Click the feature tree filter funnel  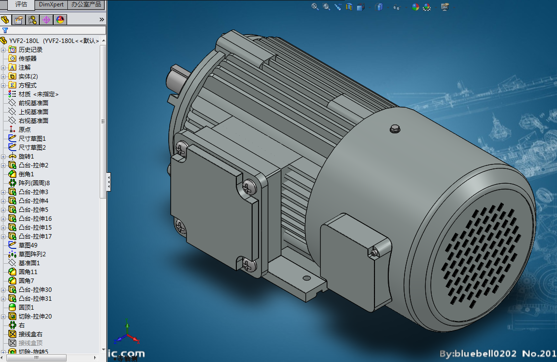pyautogui.click(x=5, y=30)
